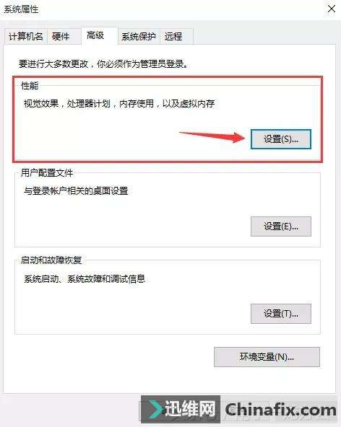Click the 用户配置文件 group label
Viewport: 341px width, 427px height.
point(47,172)
